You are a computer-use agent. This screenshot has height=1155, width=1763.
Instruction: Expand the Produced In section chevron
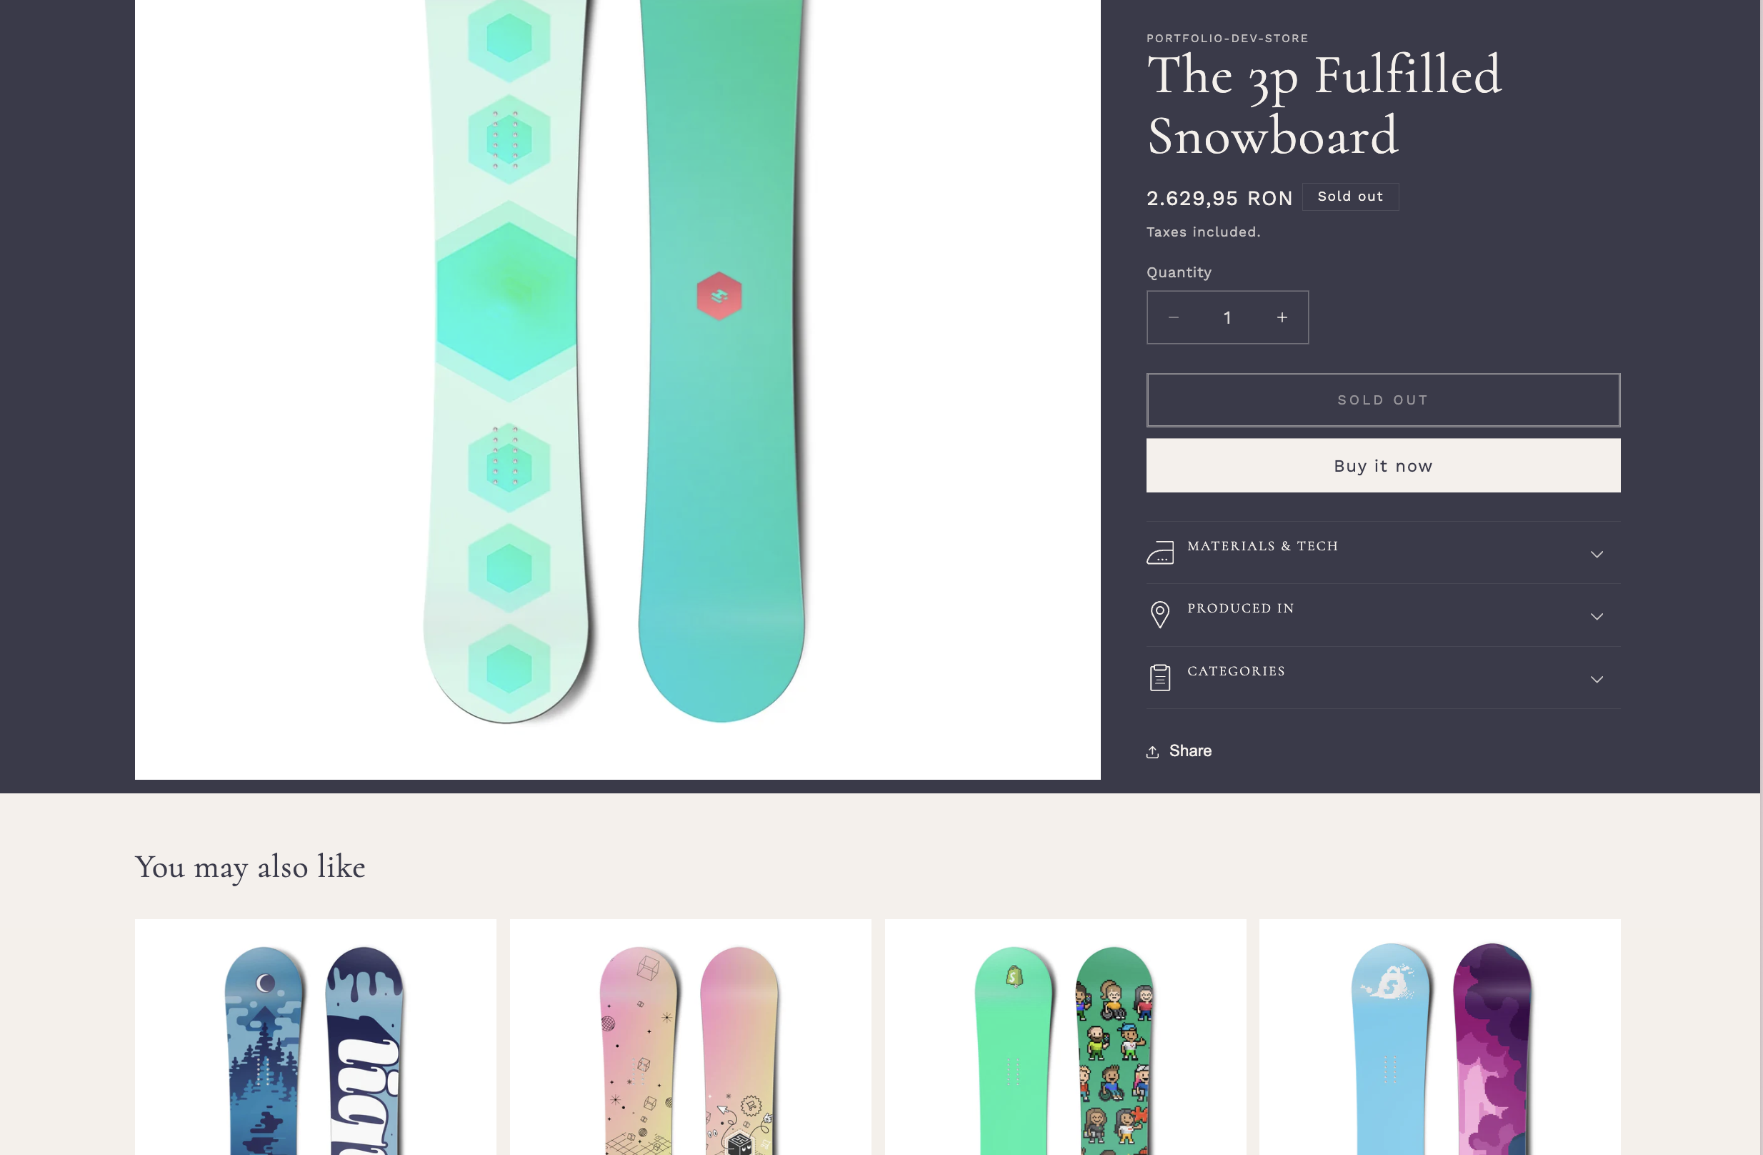pyautogui.click(x=1597, y=617)
